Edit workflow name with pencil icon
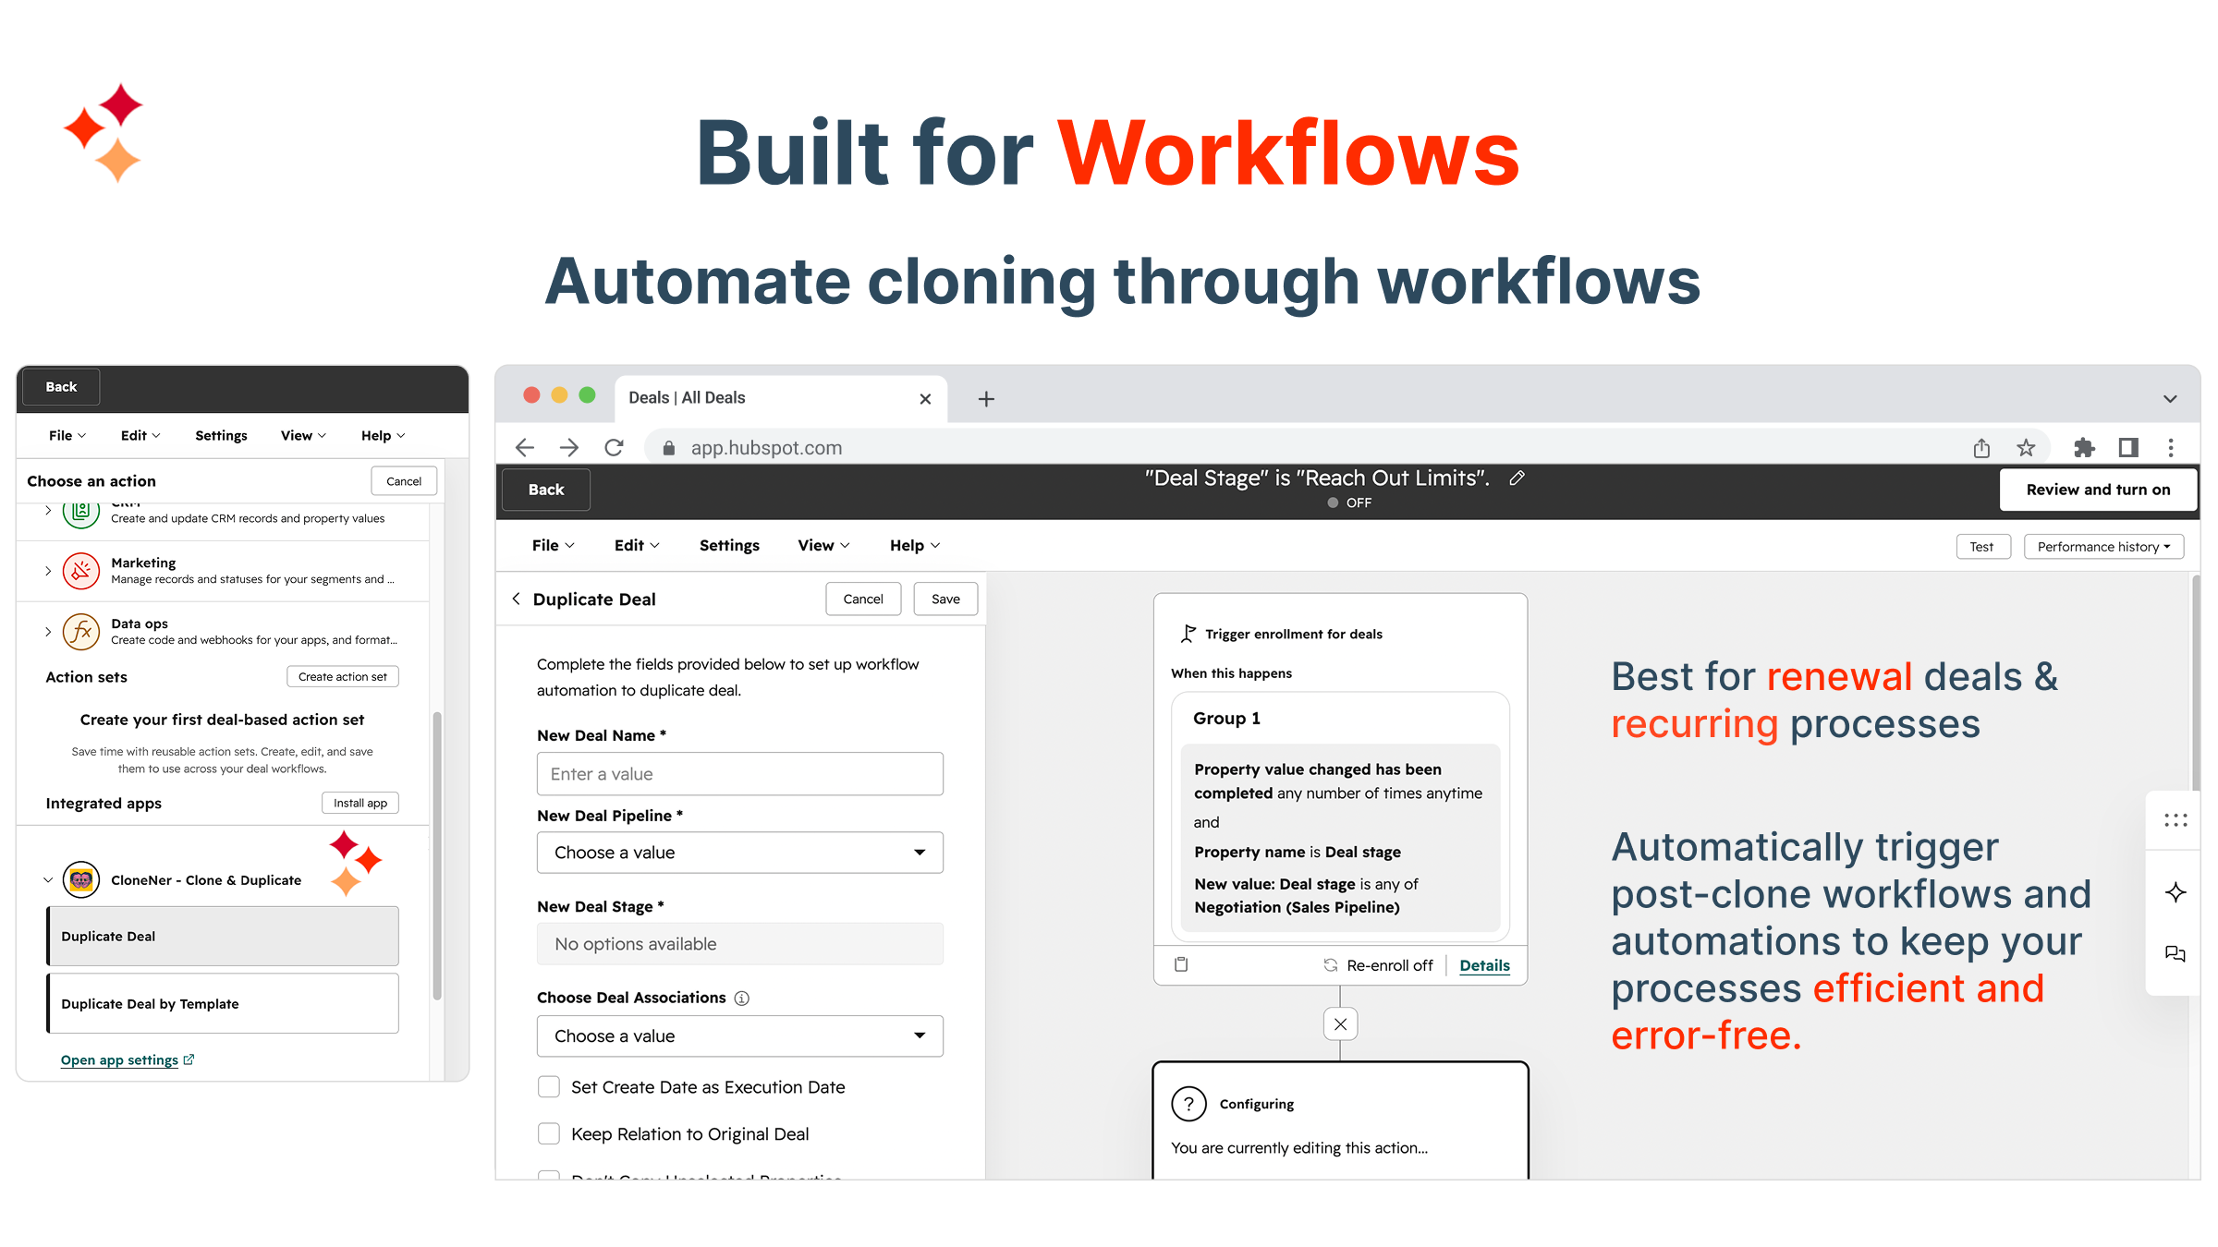 pyautogui.click(x=1517, y=478)
